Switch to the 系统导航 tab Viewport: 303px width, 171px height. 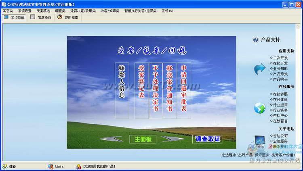[14, 18]
